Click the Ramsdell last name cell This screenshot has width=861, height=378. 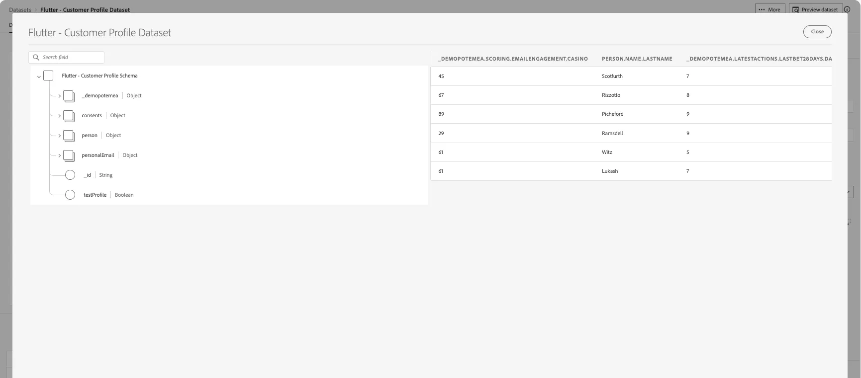612,133
